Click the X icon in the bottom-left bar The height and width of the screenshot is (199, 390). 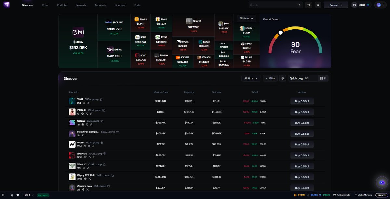point(12,195)
